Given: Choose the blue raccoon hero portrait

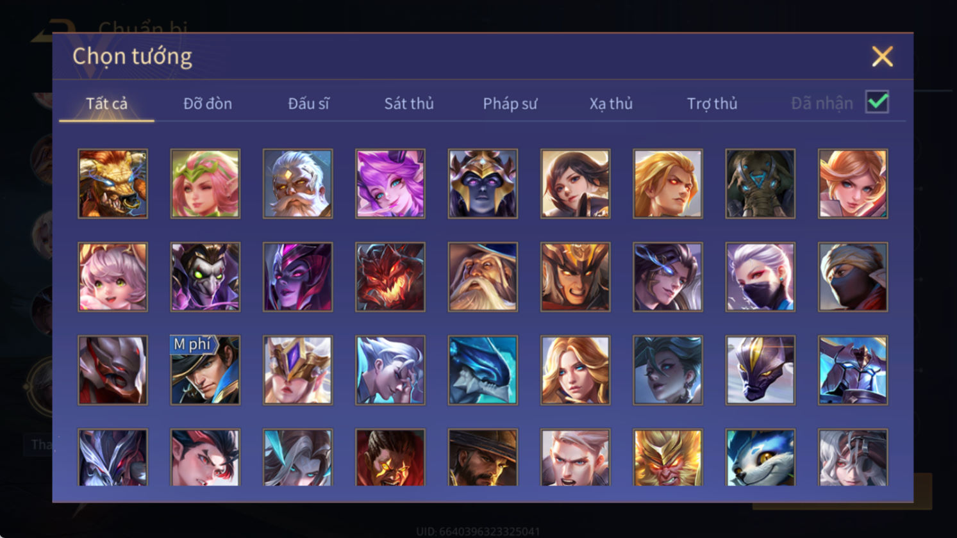Looking at the screenshot, I should 760,457.
